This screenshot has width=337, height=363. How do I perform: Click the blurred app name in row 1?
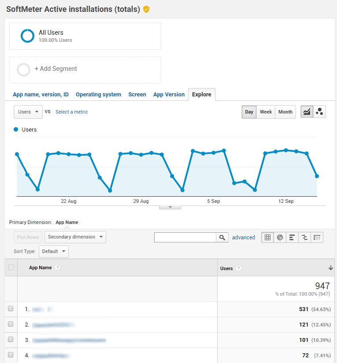42,309
